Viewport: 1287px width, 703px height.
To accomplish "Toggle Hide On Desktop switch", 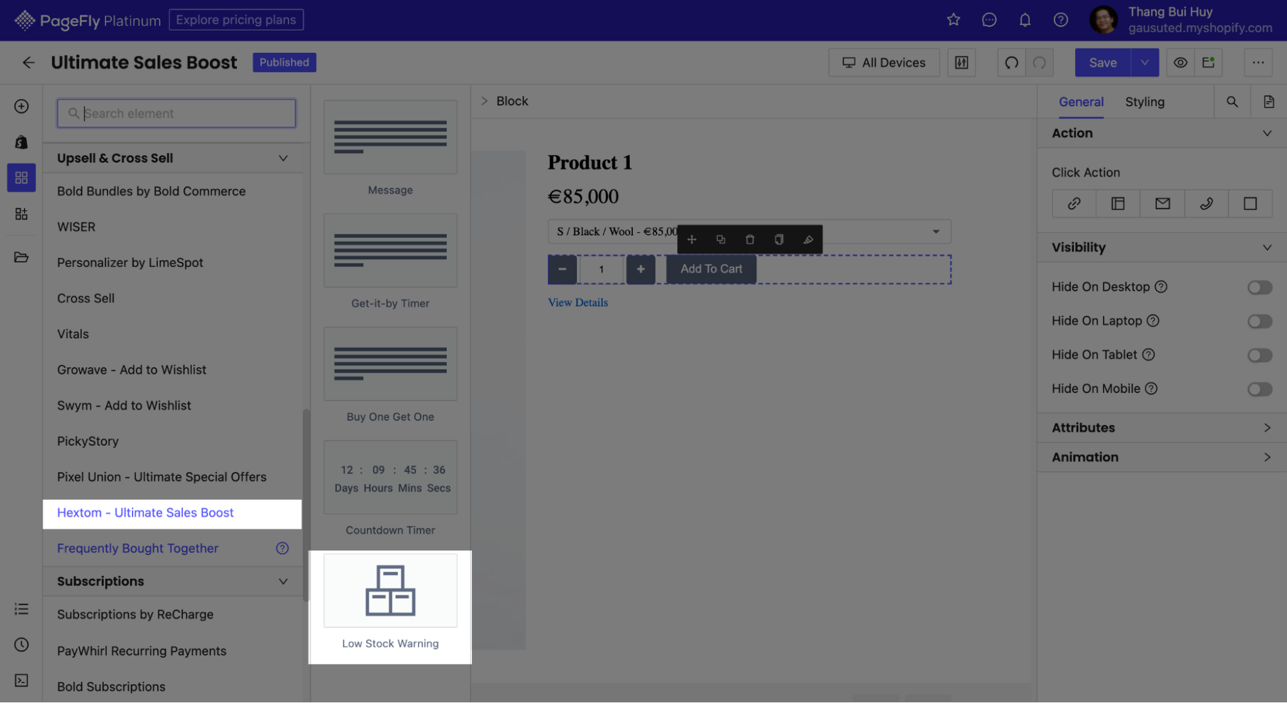I will point(1259,288).
